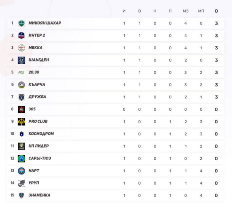
Task: Click the Pro Club team logo
Action: point(21,122)
